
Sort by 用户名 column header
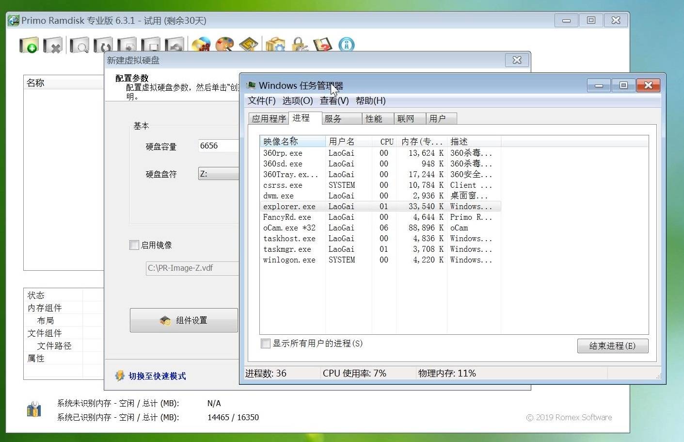pos(349,141)
